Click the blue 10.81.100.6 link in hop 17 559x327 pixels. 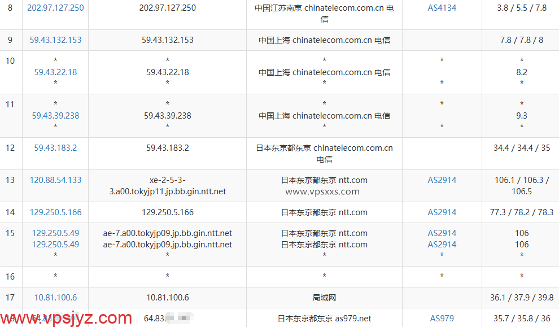click(x=55, y=298)
